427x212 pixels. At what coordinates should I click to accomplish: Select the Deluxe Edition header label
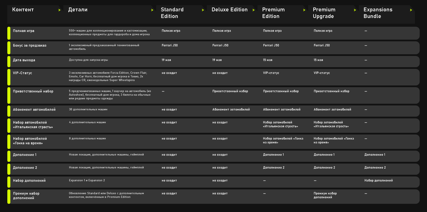click(x=230, y=10)
